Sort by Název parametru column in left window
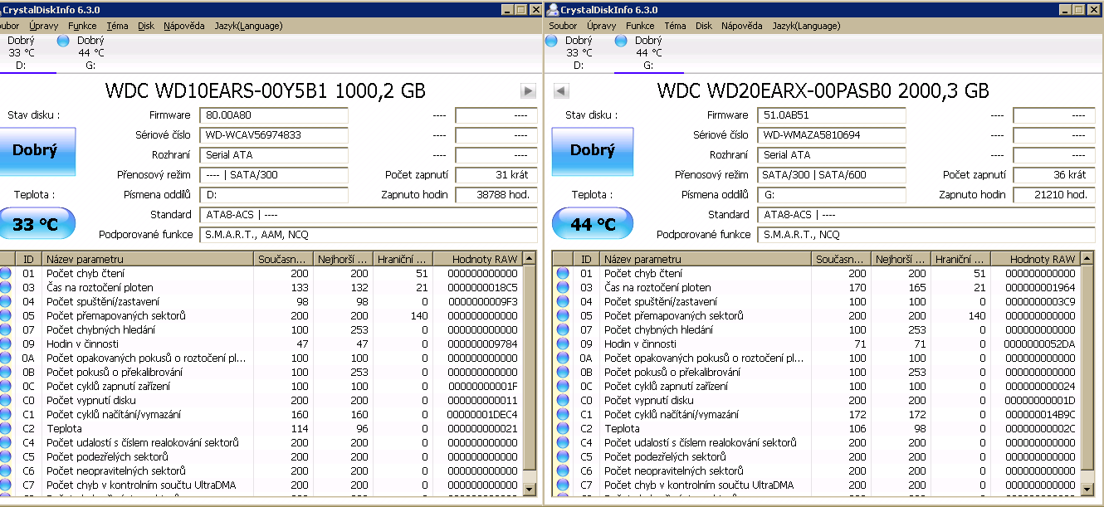 click(x=148, y=259)
